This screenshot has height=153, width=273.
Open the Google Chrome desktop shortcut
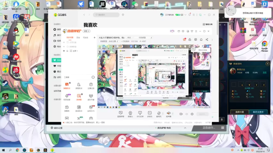click(264, 46)
